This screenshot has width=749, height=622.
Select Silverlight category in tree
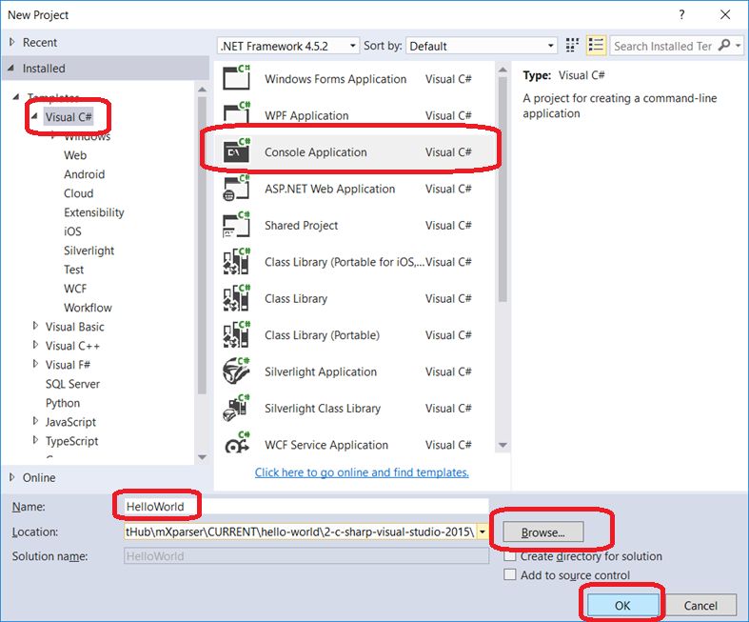tap(89, 251)
